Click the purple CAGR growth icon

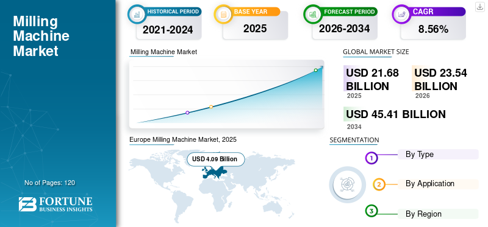coord(401,14)
